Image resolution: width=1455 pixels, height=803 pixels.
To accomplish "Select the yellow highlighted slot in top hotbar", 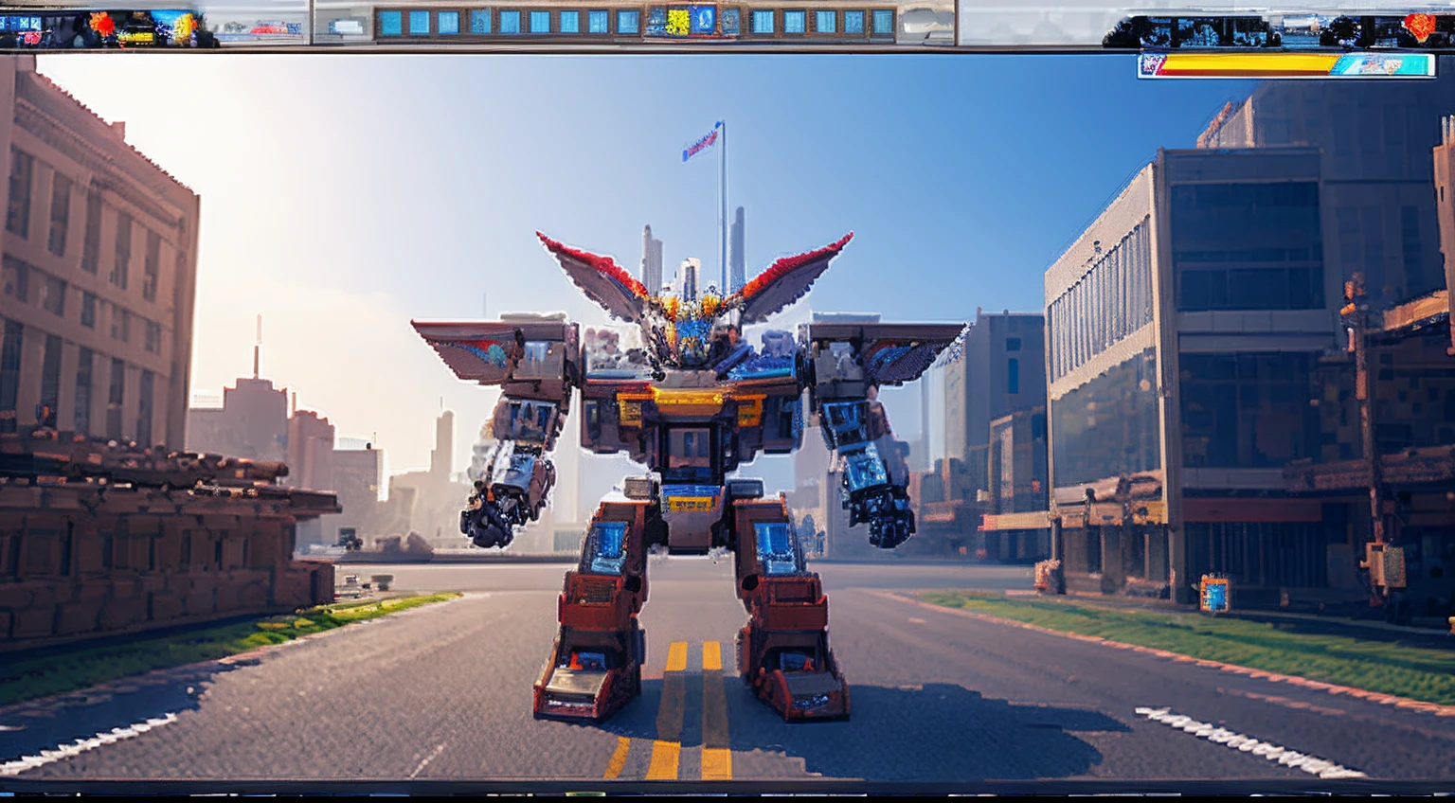I will coord(676,22).
